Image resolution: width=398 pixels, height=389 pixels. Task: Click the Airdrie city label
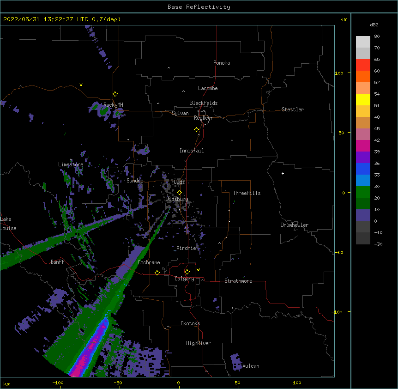tap(186, 248)
